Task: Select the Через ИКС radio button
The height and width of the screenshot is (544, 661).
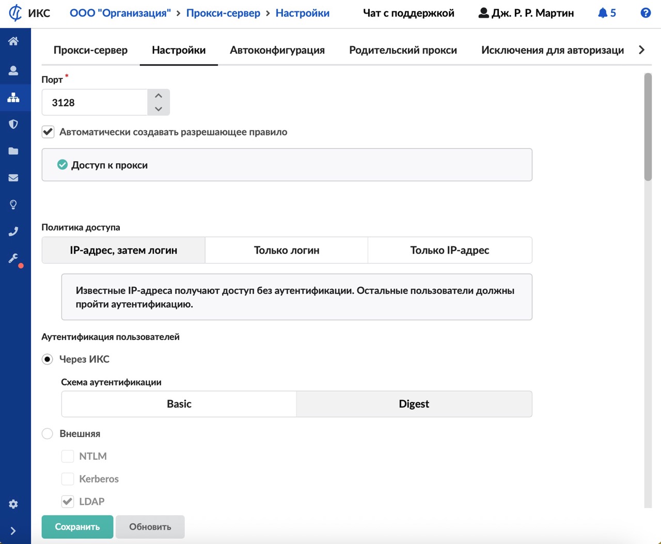Action: tap(48, 359)
